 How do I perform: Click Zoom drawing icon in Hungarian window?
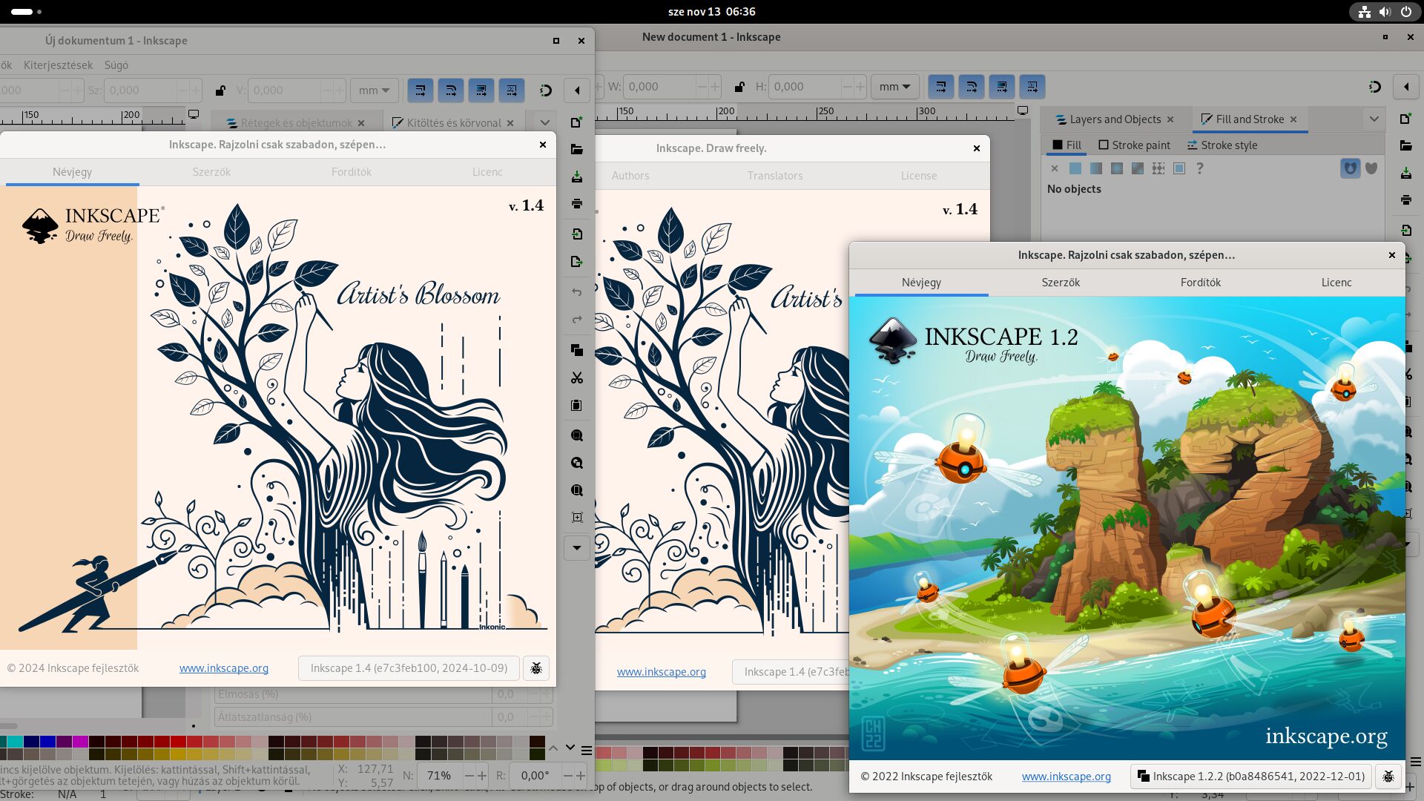577,463
